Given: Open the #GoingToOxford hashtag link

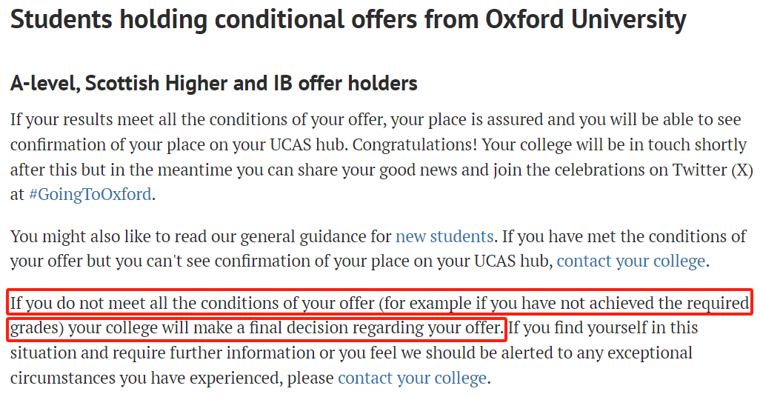Looking at the screenshot, I should [x=90, y=194].
